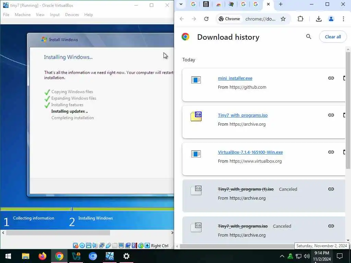Click the From https://github.com text
The image size is (351, 263).
[242, 87]
